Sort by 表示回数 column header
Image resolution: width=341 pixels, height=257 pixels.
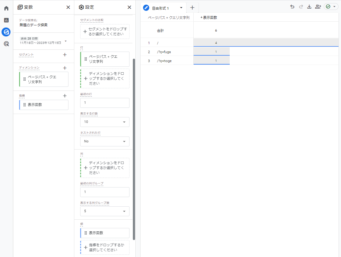coord(209,18)
